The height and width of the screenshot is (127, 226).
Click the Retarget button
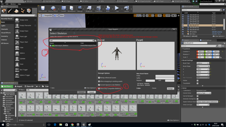click(81, 92)
